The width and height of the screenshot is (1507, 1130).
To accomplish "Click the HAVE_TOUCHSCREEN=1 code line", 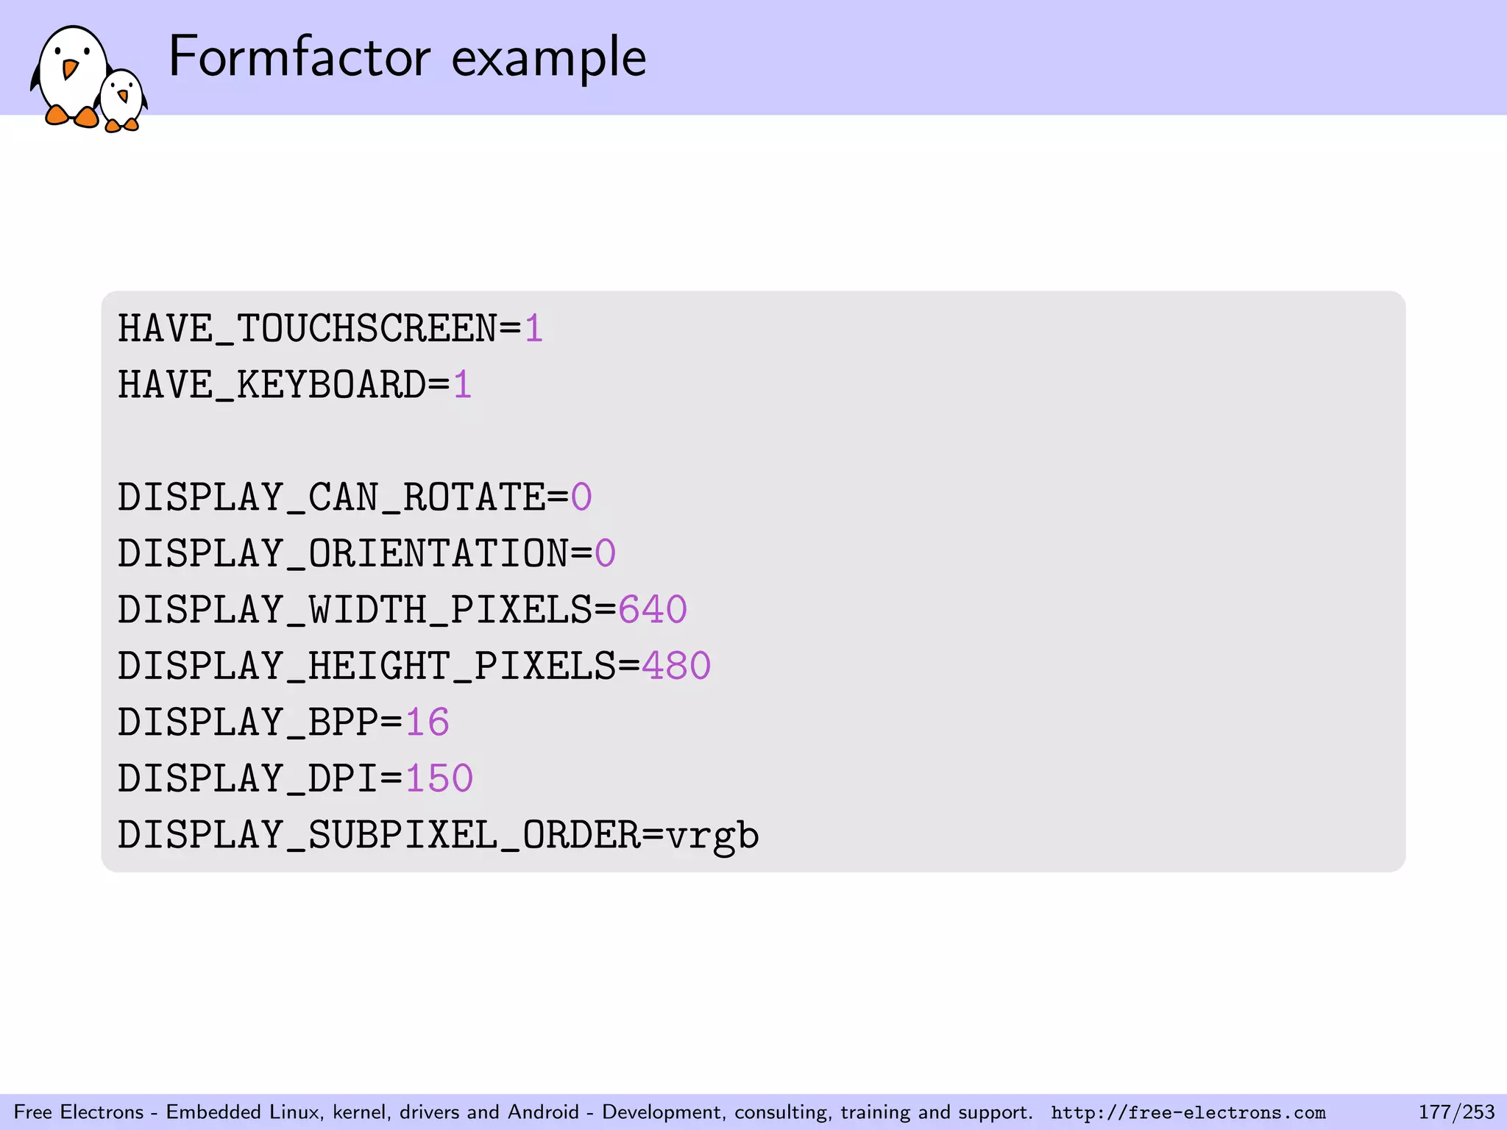I will pyautogui.click(x=330, y=328).
